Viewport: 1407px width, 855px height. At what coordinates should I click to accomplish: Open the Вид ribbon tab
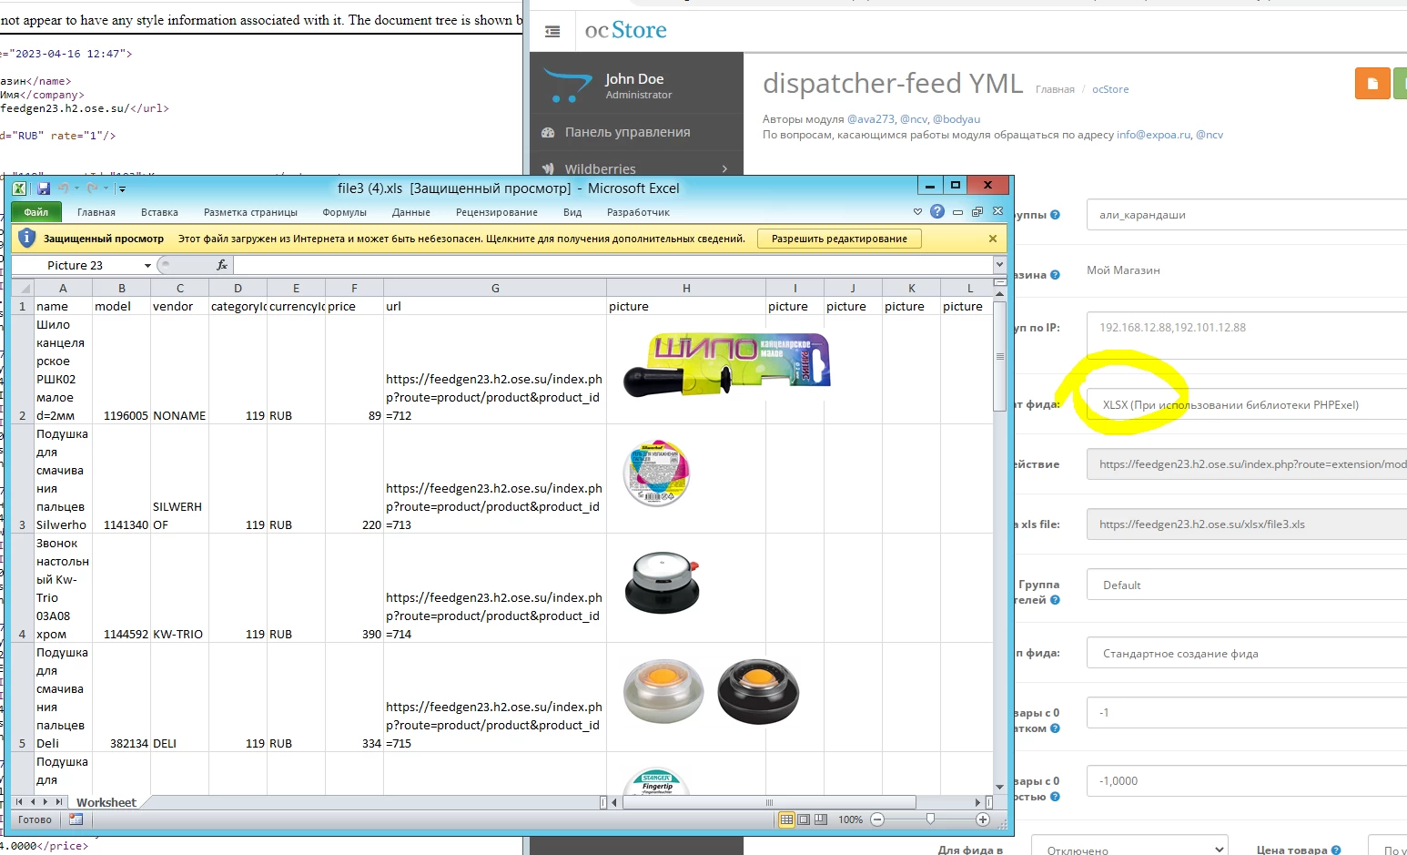(x=572, y=212)
